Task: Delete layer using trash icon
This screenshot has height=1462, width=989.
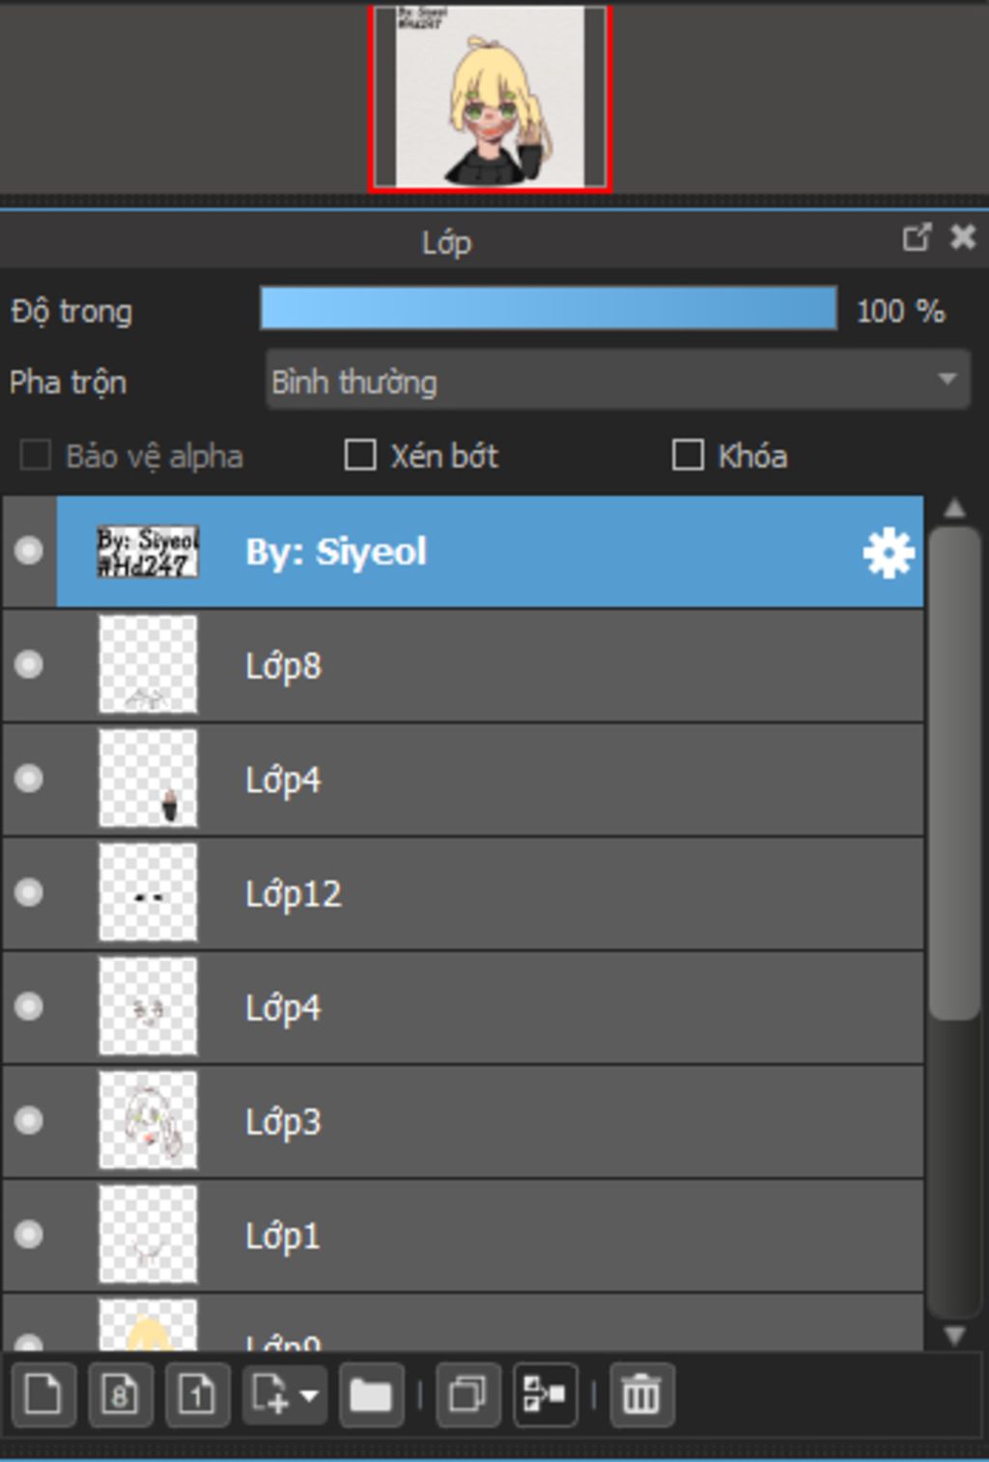Action: pos(641,1394)
